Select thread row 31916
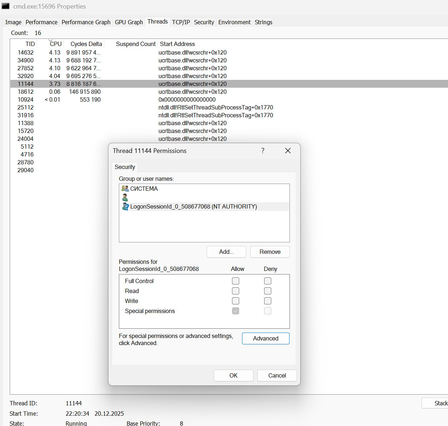The height and width of the screenshot is (426, 448). [229, 115]
